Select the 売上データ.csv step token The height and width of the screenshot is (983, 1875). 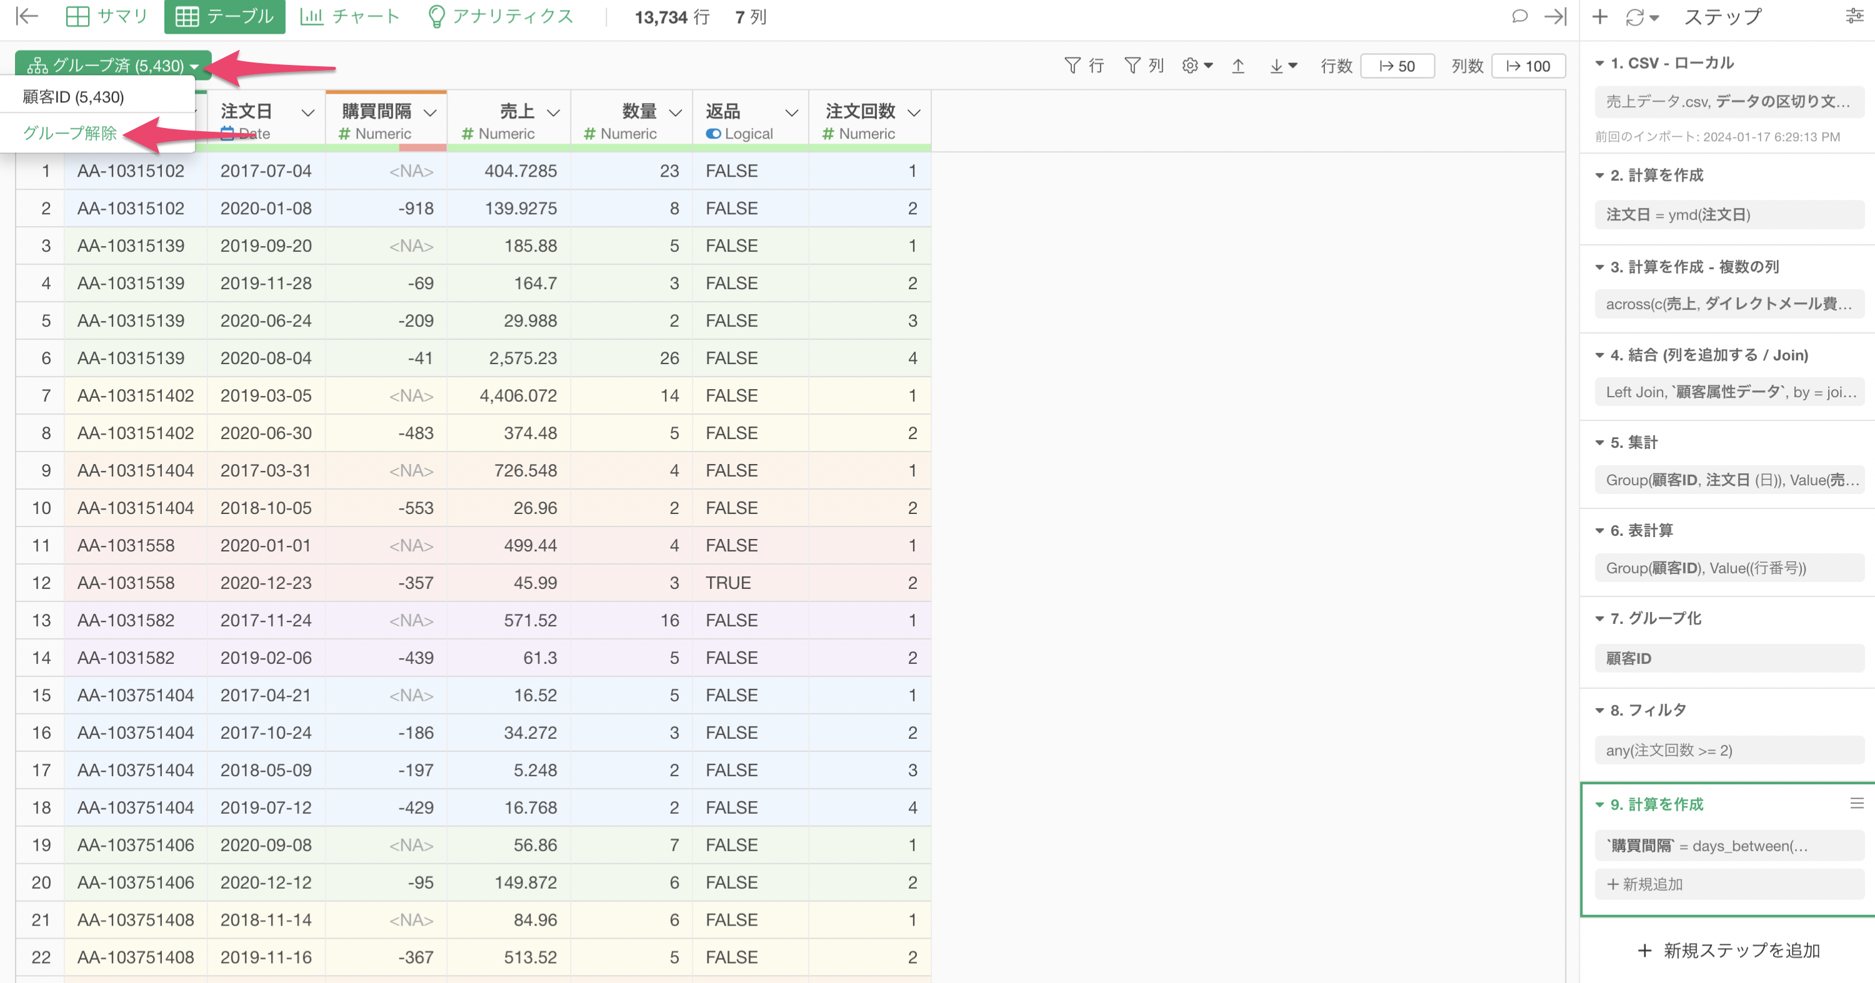(x=1729, y=101)
